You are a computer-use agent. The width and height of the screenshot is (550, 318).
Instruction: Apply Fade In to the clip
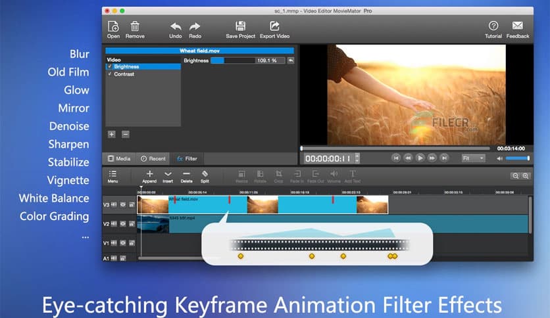(297, 177)
